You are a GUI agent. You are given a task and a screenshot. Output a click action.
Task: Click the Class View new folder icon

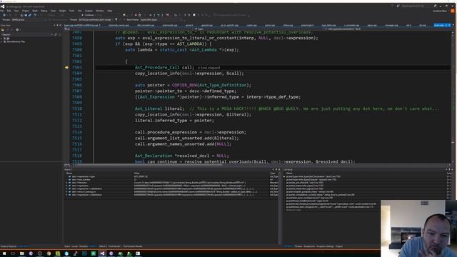click(x=3, y=30)
